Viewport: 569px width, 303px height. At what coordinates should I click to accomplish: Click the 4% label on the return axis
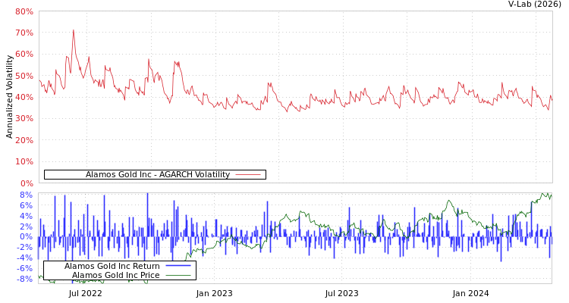tap(27, 216)
